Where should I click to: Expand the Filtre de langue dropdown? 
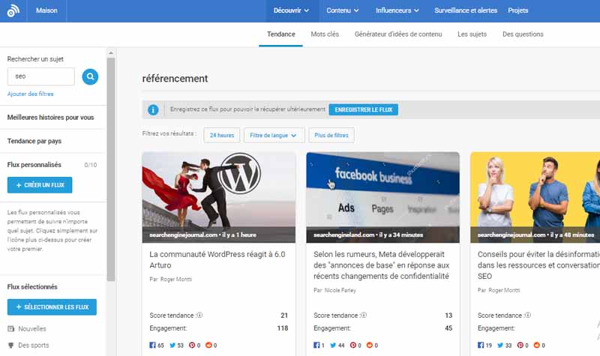274,135
